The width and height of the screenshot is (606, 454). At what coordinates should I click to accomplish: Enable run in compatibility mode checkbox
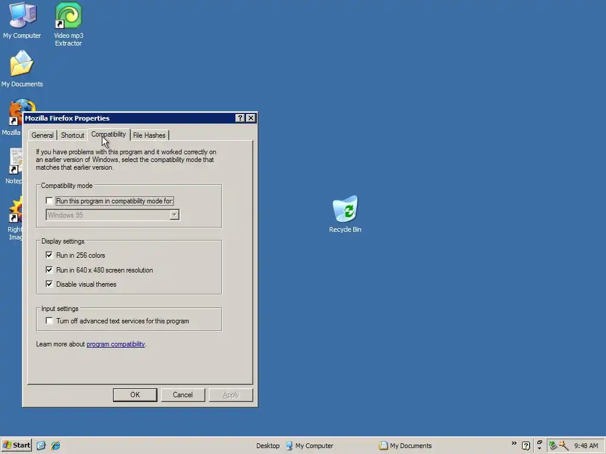click(x=49, y=201)
